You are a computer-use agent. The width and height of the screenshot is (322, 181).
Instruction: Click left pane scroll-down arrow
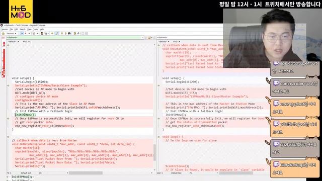[154, 170]
